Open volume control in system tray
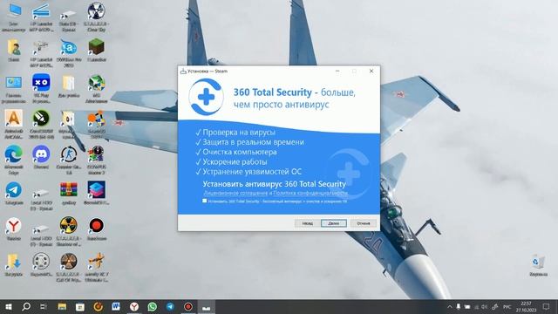 [x=485, y=306]
